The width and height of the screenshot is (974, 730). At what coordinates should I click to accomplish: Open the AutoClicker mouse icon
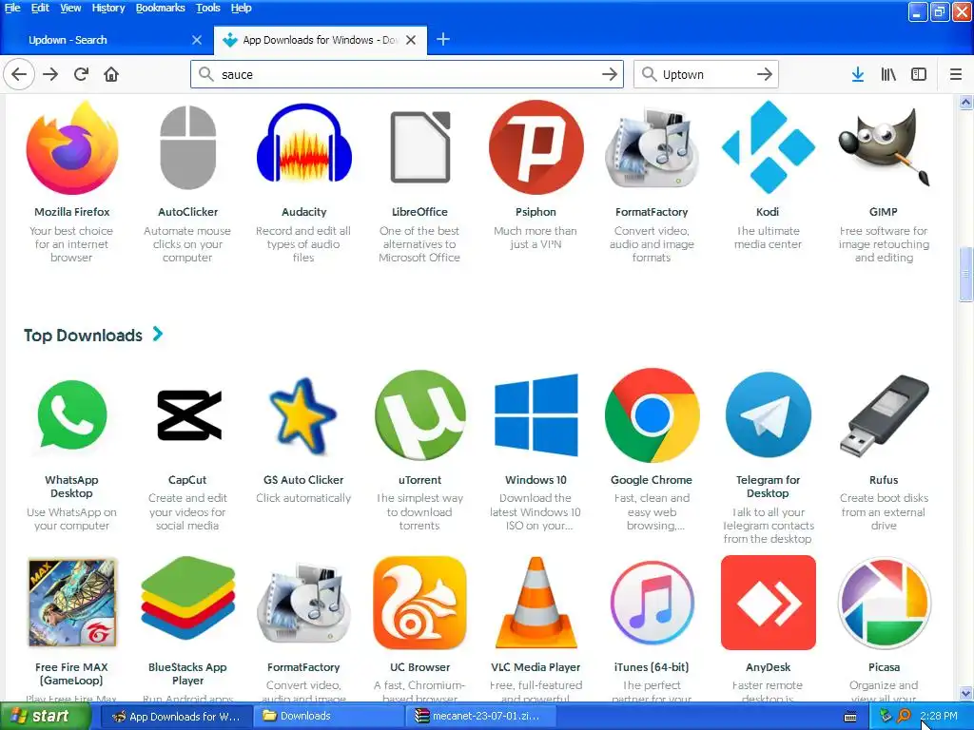187,148
